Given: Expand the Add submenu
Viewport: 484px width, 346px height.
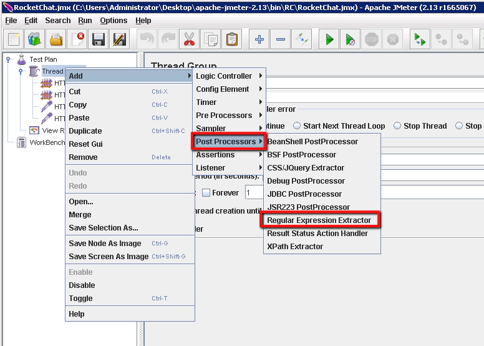Looking at the screenshot, I should pyautogui.click(x=129, y=76).
